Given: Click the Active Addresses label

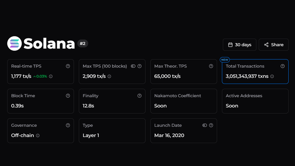Looking at the screenshot, I should pyautogui.click(x=244, y=96).
